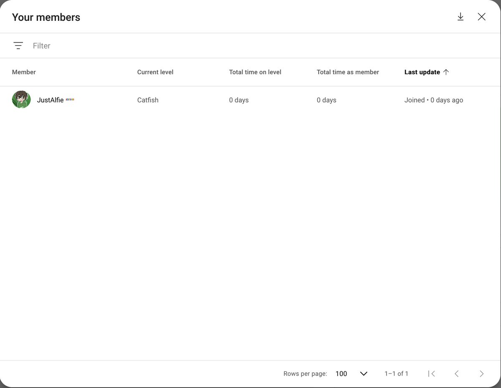The height and width of the screenshot is (388, 501).
Task: Expand the rows per page chevron
Action: point(364,373)
